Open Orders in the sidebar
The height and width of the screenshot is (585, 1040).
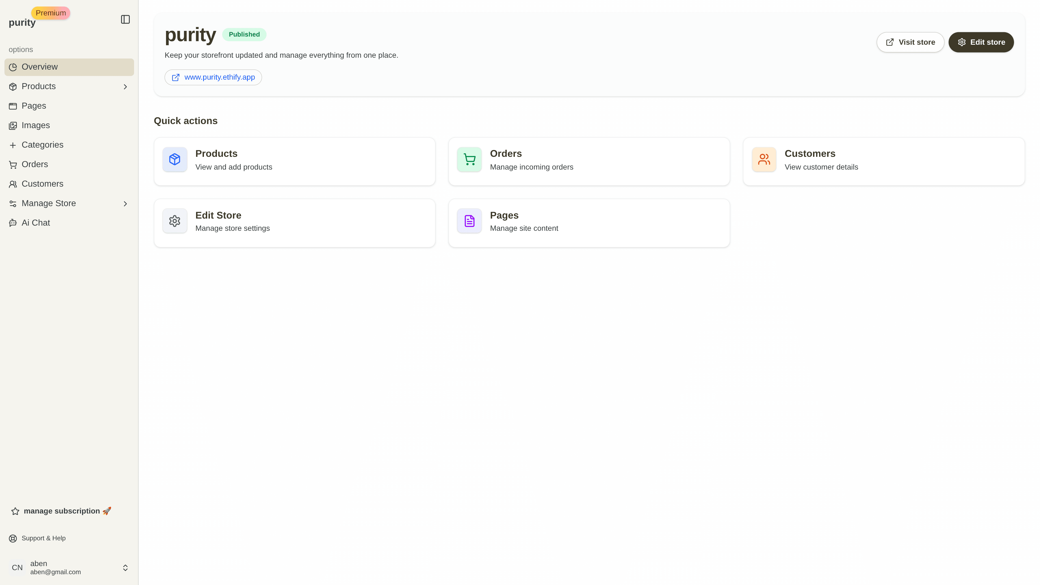(69, 164)
